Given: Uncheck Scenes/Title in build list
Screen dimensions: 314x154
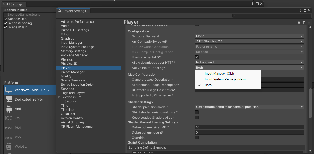Looking at the screenshot, I should 6,19.
